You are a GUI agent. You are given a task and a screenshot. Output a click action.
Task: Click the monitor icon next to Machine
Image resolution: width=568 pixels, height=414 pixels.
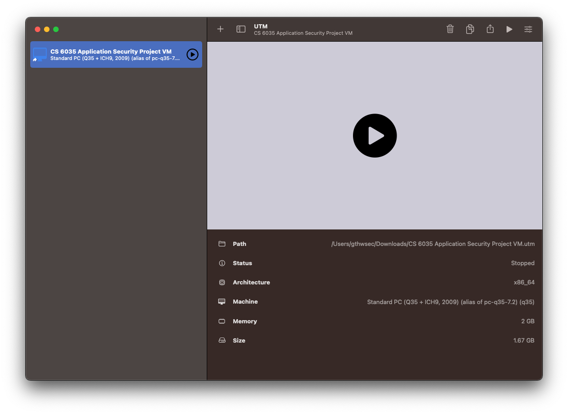coord(222,302)
